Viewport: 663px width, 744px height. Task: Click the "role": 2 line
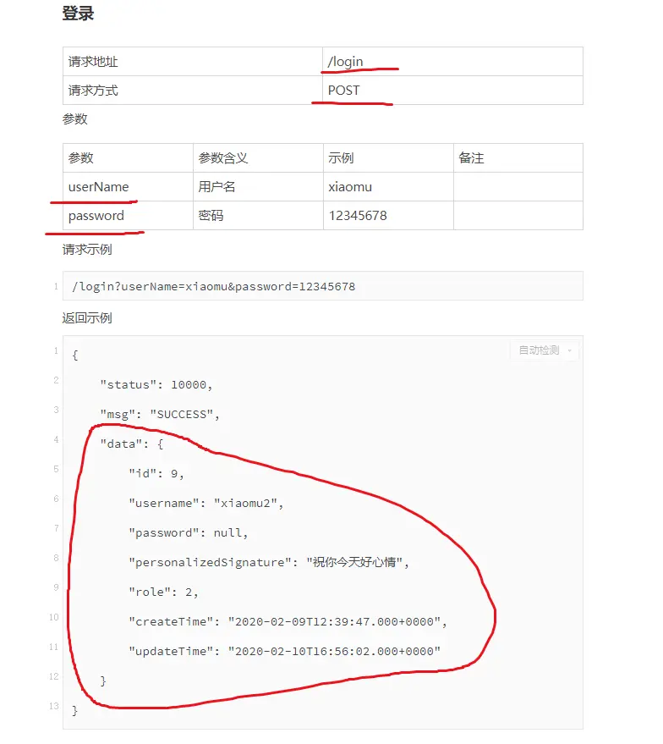coord(163,592)
